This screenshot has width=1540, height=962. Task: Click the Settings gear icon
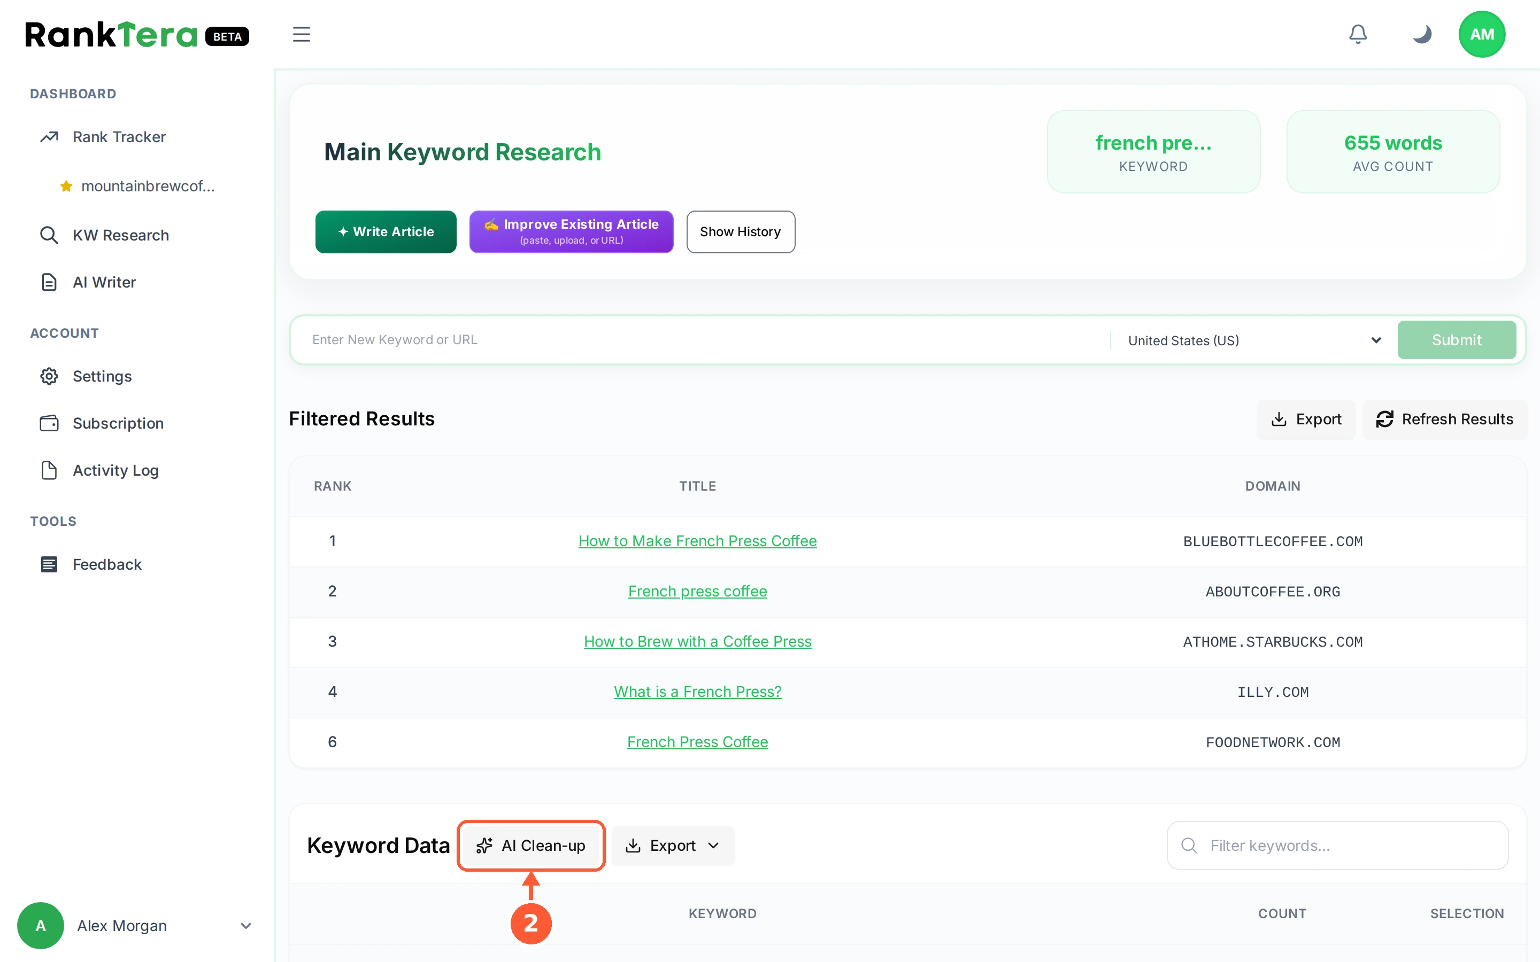click(49, 376)
